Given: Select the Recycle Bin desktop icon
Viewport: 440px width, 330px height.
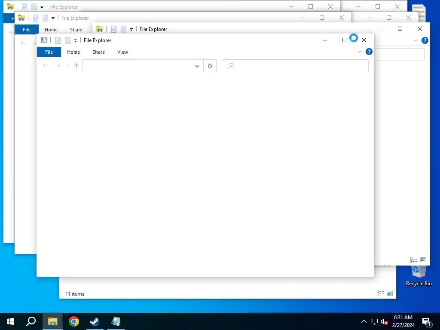Looking at the screenshot, I should [x=419, y=275].
